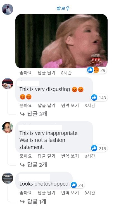Like the 'This is very disgusting' comment
The width and height of the screenshot is (121, 209).
click(x=26, y=105)
